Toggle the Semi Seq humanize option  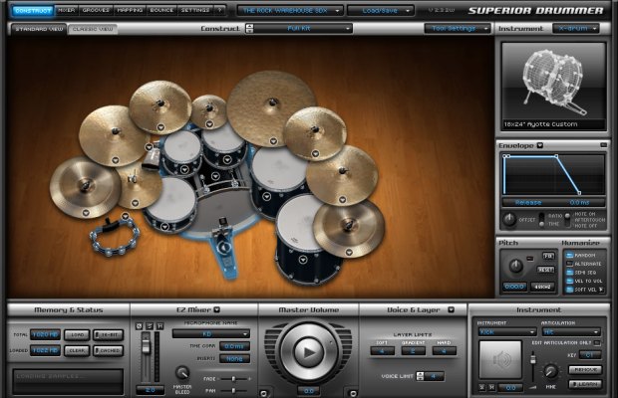pos(569,273)
